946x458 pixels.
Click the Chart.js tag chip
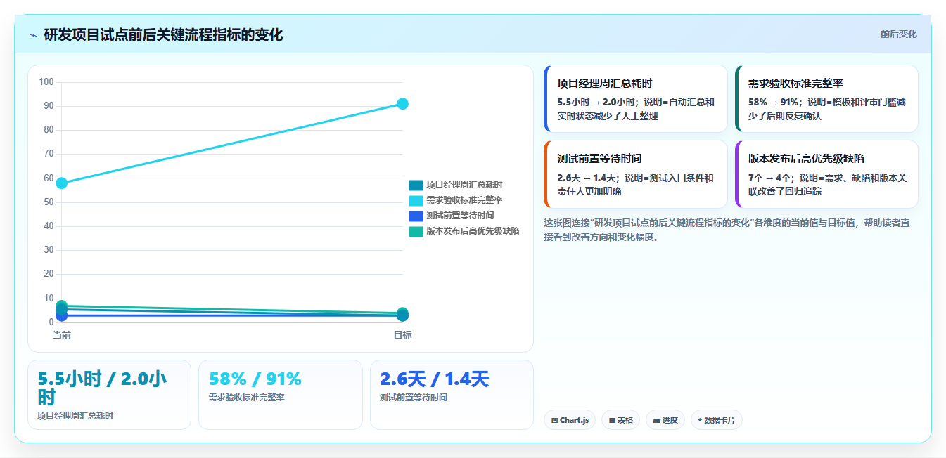tap(570, 420)
